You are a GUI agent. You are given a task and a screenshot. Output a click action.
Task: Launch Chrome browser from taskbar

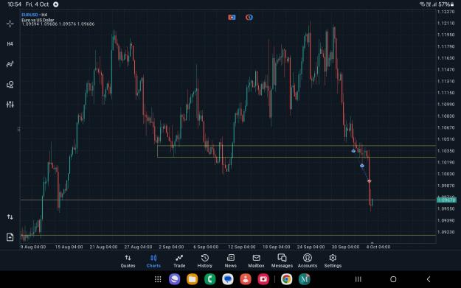pyautogui.click(x=286, y=279)
